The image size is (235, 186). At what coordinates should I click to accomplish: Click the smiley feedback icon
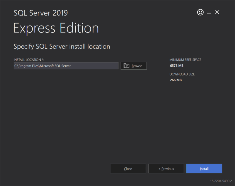200,12
